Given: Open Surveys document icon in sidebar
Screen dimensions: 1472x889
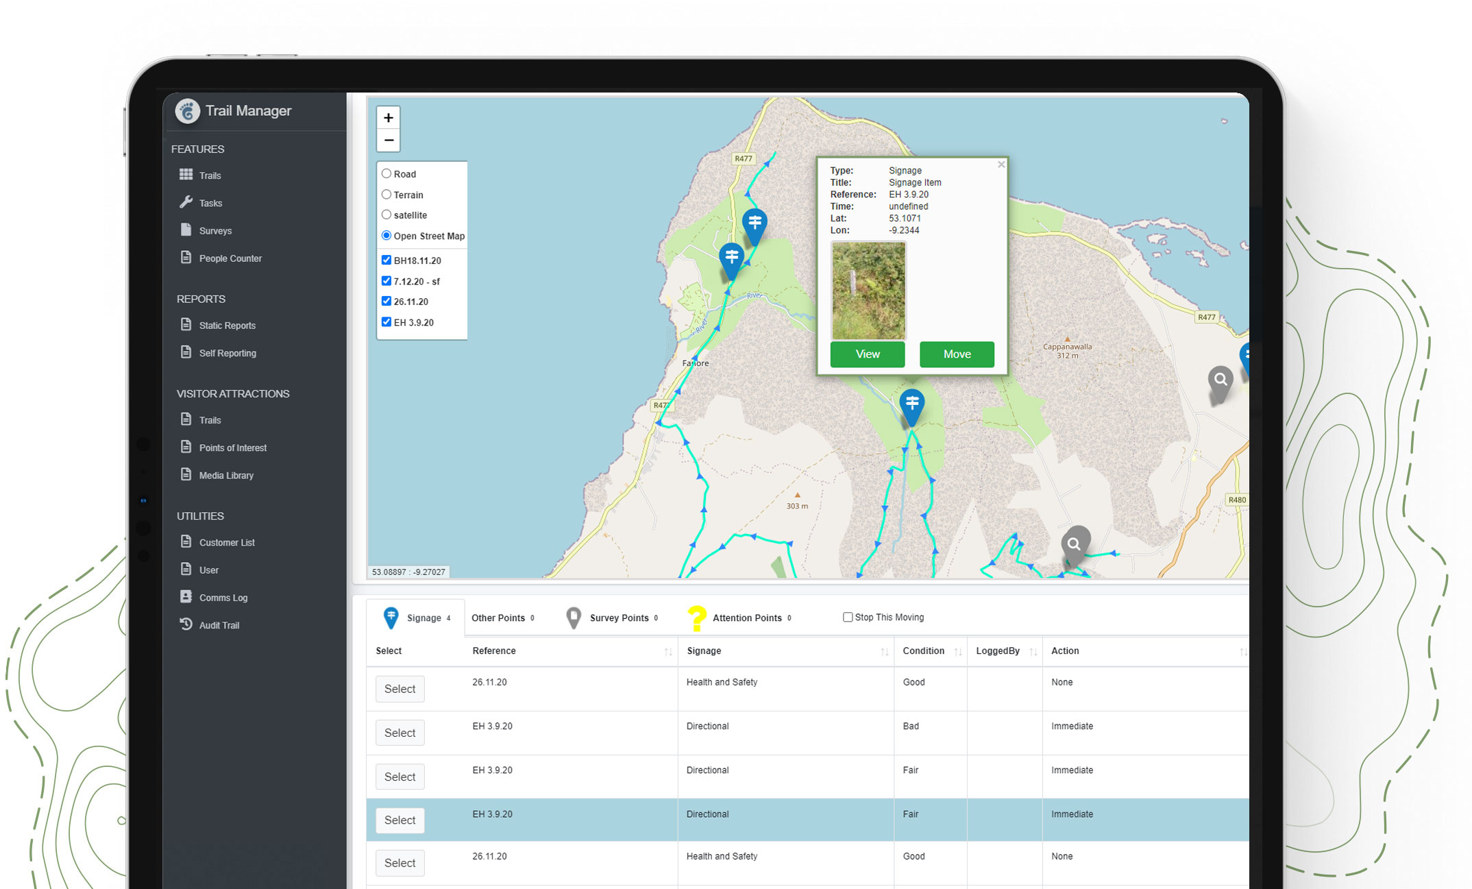Looking at the screenshot, I should pos(186,230).
